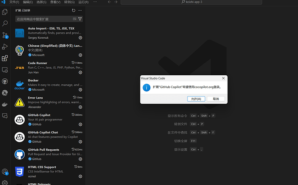
Task: Click the VS Code logo in title bar
Action: pos(3,2)
